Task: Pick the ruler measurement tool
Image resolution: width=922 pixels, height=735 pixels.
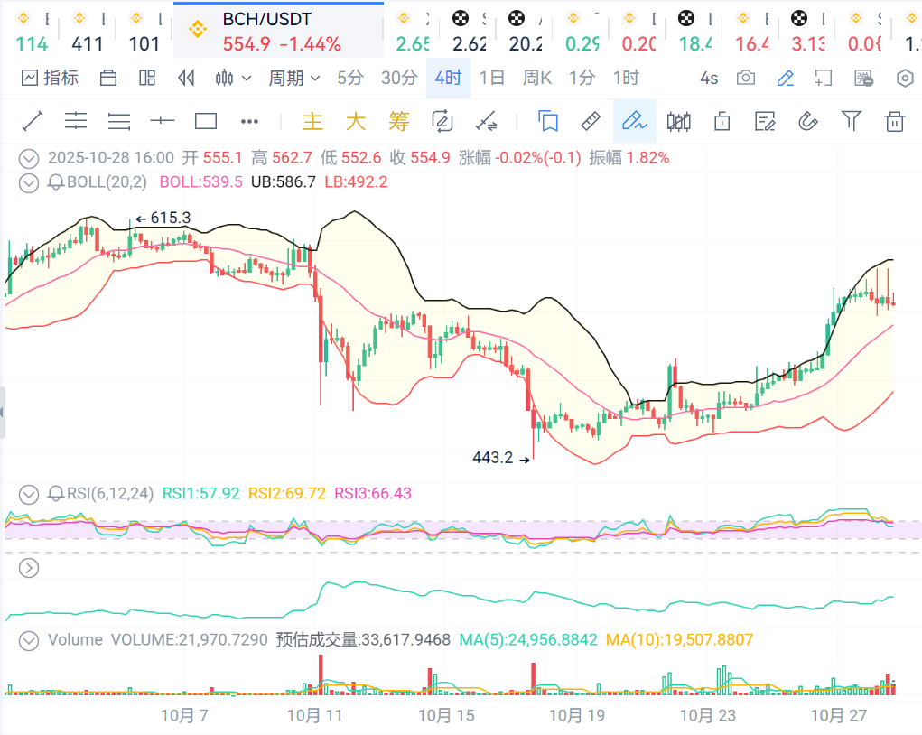Action: pos(590,120)
